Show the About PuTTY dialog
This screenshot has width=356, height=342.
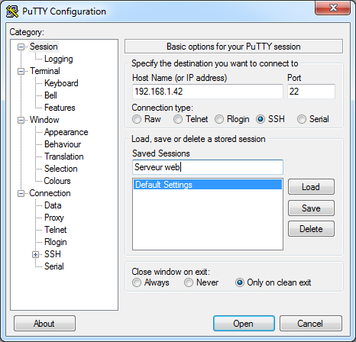tap(44, 324)
